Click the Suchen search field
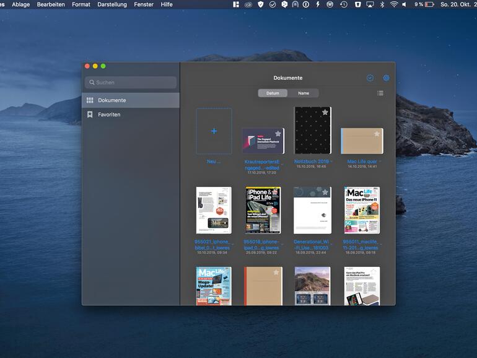477x358 pixels. coord(131,82)
